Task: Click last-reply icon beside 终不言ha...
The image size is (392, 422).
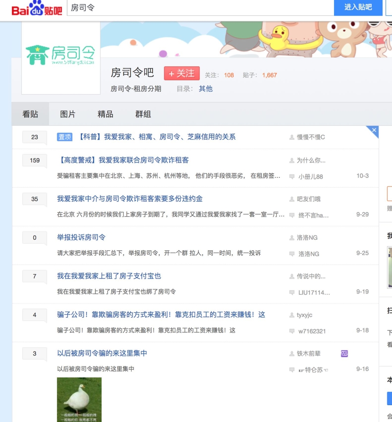Action: pyautogui.click(x=292, y=215)
